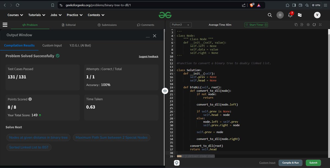
Task: Select the Custom Input tab
Action: click(x=52, y=45)
